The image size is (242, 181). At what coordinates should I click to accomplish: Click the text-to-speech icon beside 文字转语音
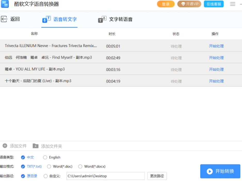(102, 19)
